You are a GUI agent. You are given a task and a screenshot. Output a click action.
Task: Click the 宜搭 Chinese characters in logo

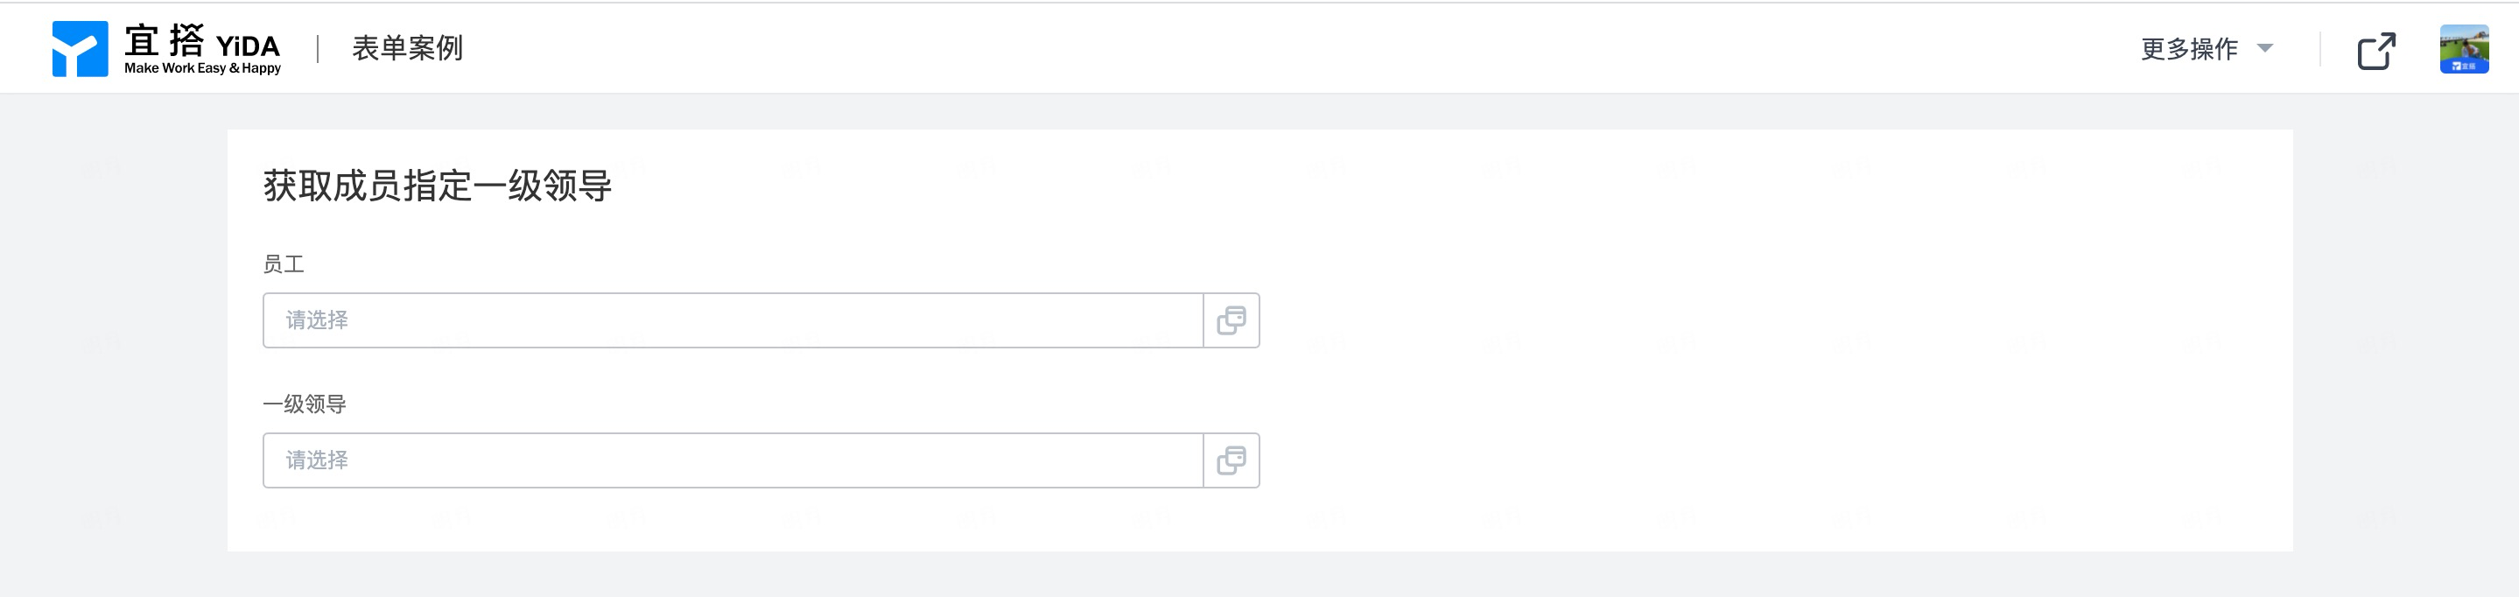[x=165, y=41]
